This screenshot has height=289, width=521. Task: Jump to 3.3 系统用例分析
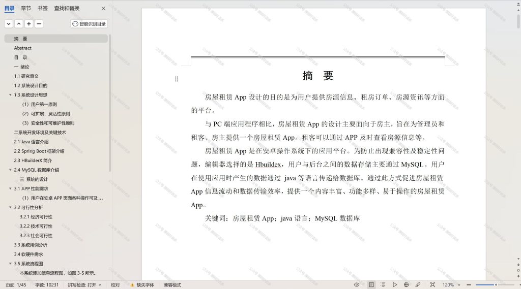[31, 245]
